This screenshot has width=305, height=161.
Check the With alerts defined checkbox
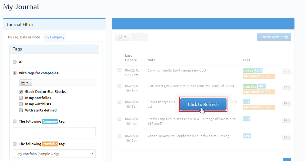(21, 110)
